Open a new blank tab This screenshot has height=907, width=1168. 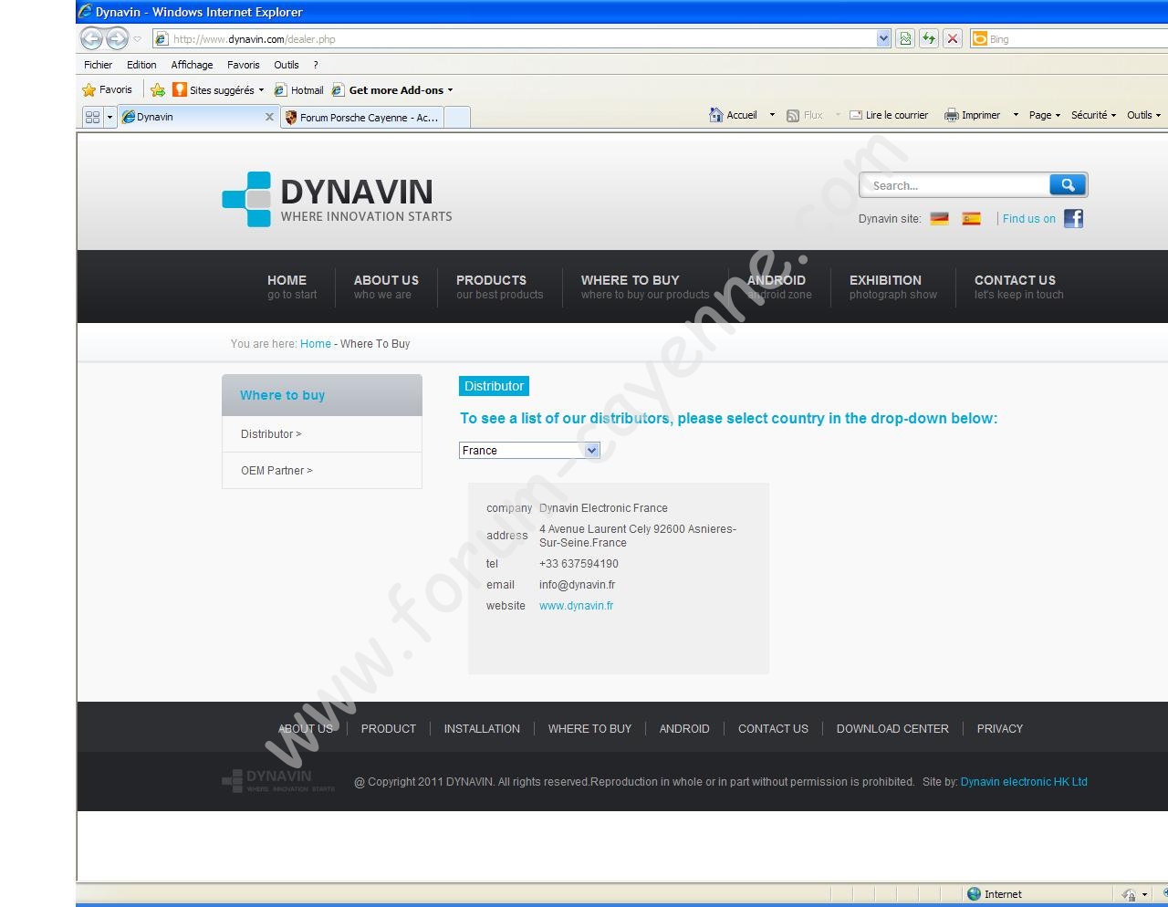point(457,117)
